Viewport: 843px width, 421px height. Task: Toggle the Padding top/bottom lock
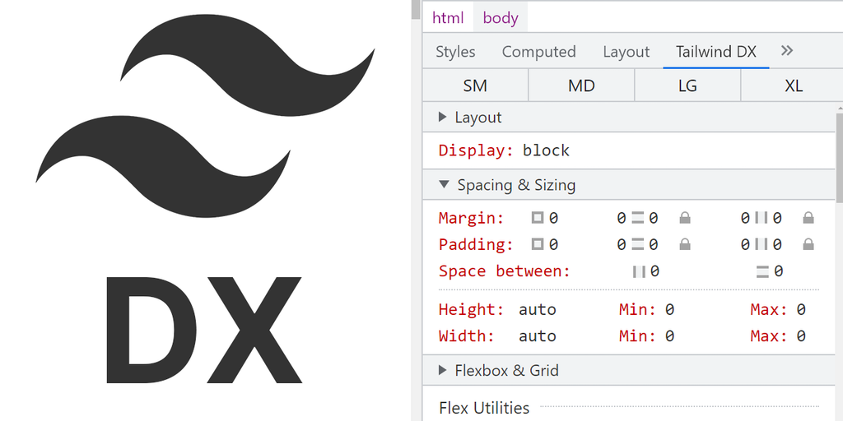685,244
